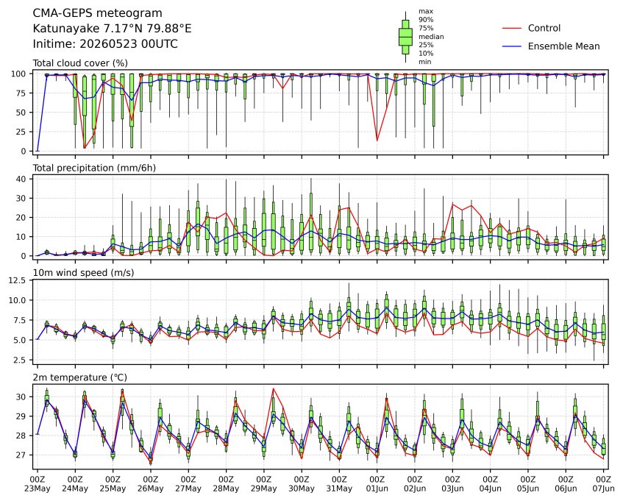Screen dimensions: 623x501
Task: Click the Katunayake location text
Action: (x=112, y=29)
